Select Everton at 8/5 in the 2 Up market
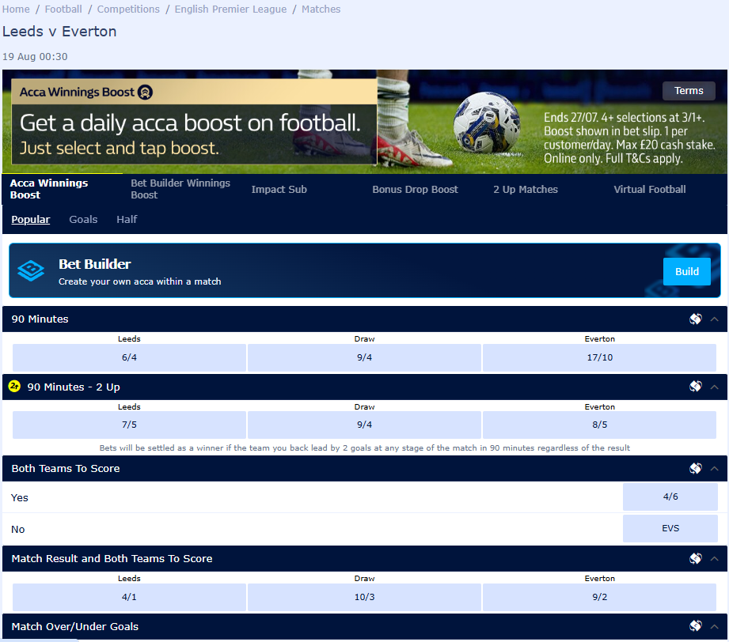Viewport: 729px width, 642px height. click(x=599, y=425)
